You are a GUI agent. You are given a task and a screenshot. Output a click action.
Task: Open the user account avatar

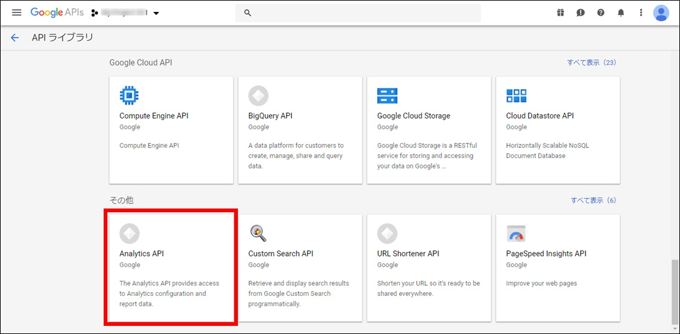pyautogui.click(x=661, y=12)
